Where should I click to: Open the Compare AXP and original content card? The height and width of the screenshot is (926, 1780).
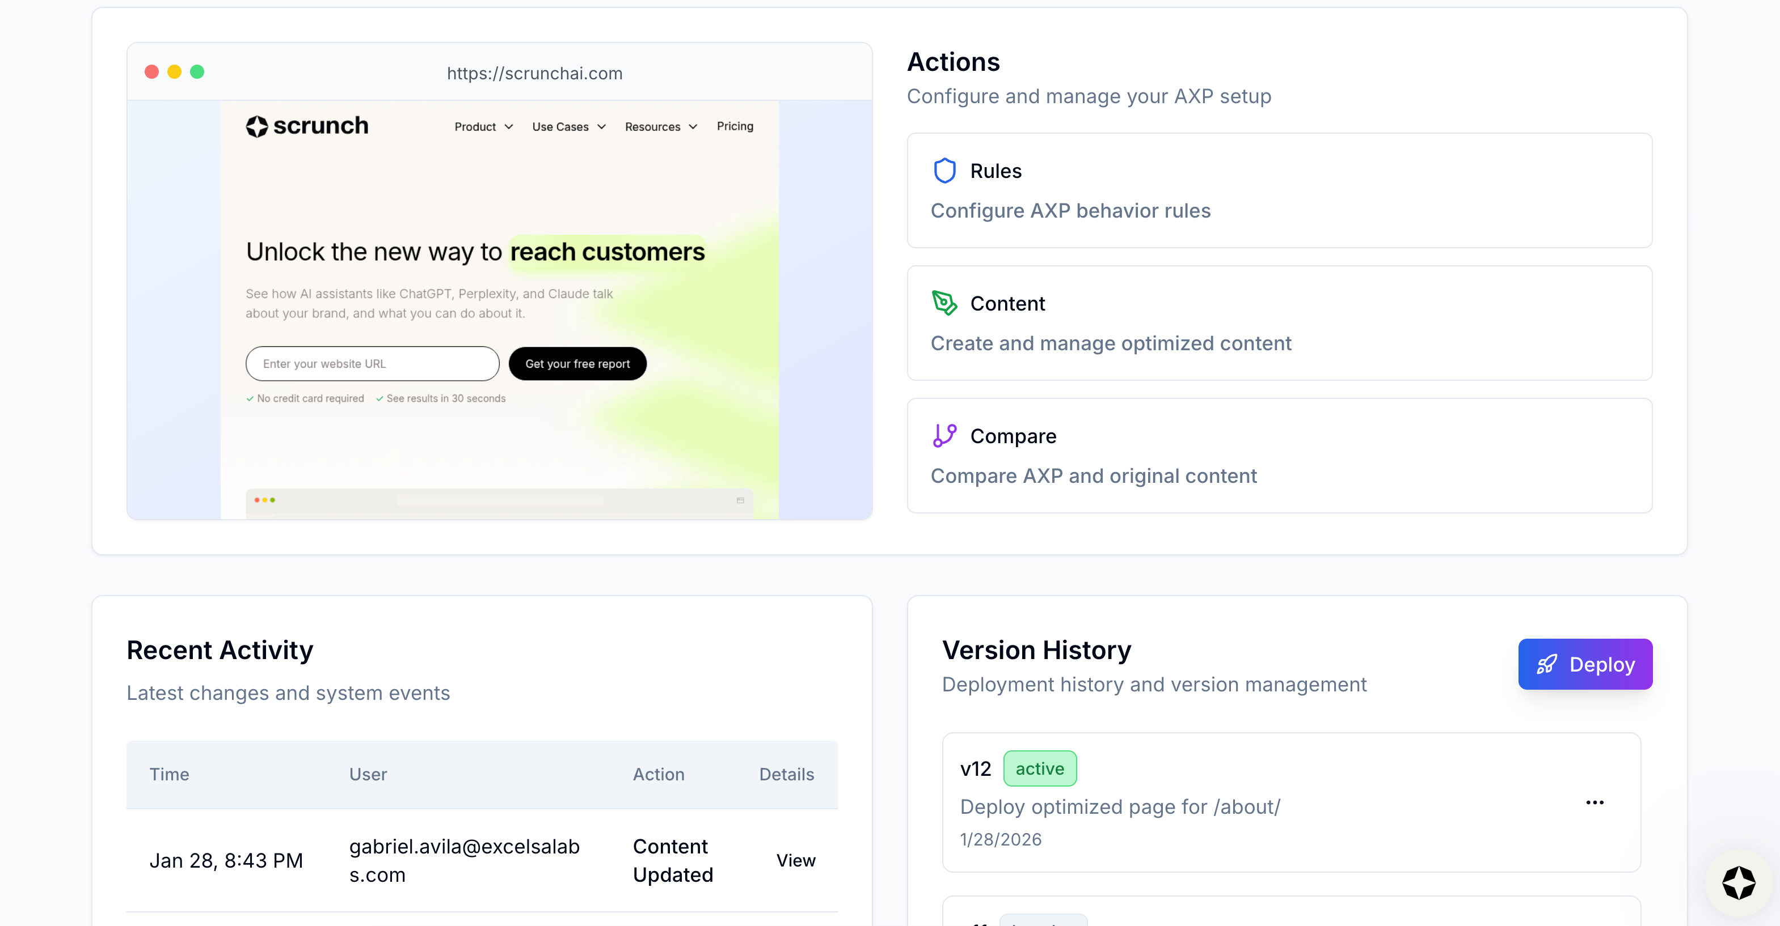pos(1279,456)
